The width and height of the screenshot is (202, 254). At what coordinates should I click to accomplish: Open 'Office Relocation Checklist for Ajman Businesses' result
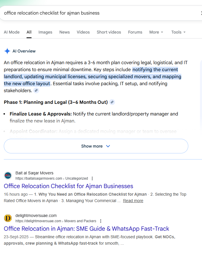[68, 186]
